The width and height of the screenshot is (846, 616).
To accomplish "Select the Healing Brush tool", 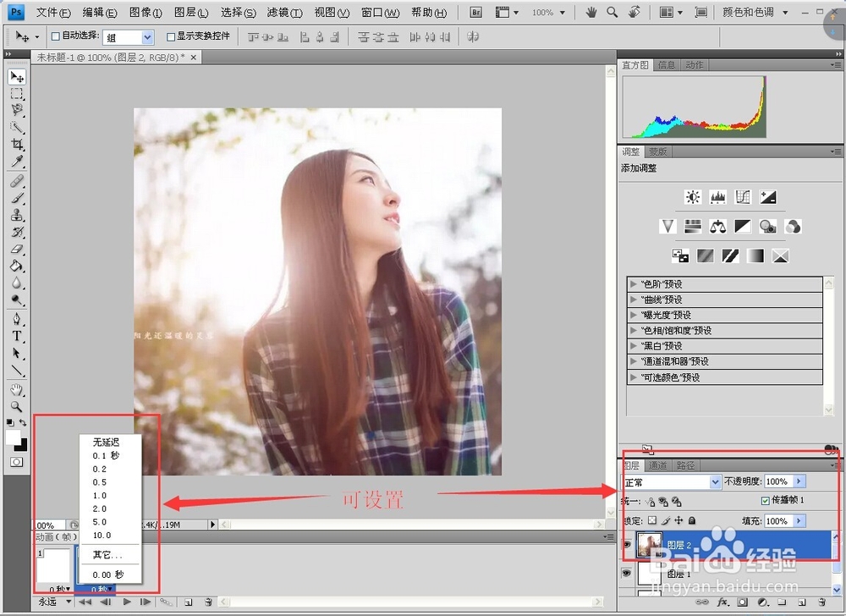I will coord(17,181).
